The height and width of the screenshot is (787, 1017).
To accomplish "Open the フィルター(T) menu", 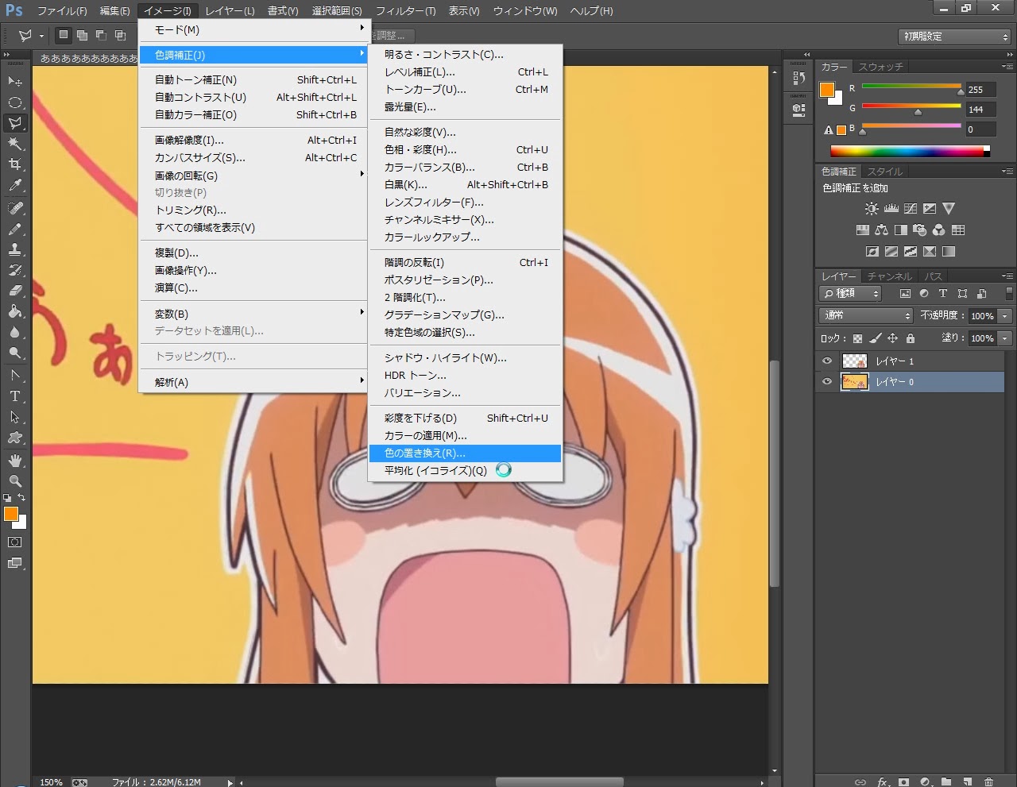I will pos(405,11).
